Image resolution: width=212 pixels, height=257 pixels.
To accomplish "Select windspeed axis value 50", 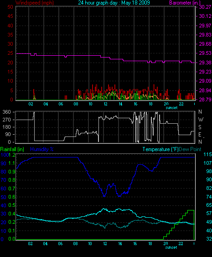I will point(10,7).
